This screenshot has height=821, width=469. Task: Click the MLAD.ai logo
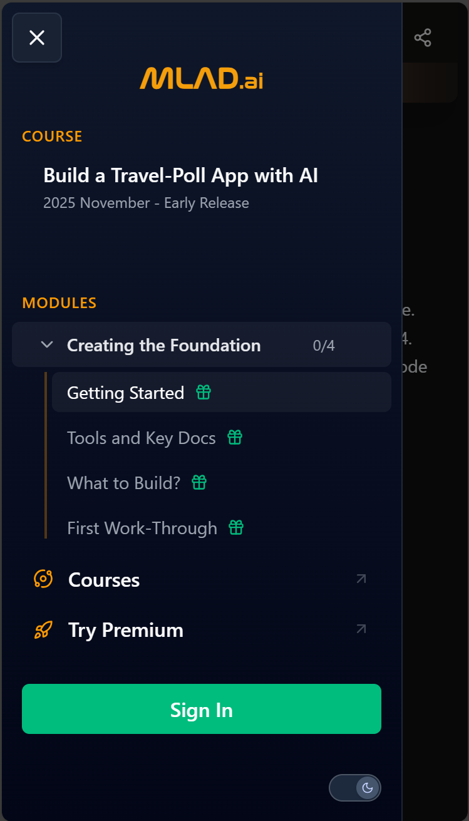point(202,80)
